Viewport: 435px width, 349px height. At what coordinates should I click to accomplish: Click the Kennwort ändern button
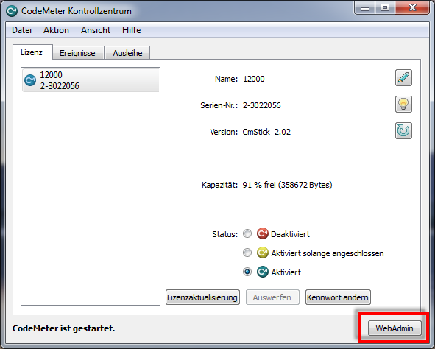pos(338,297)
